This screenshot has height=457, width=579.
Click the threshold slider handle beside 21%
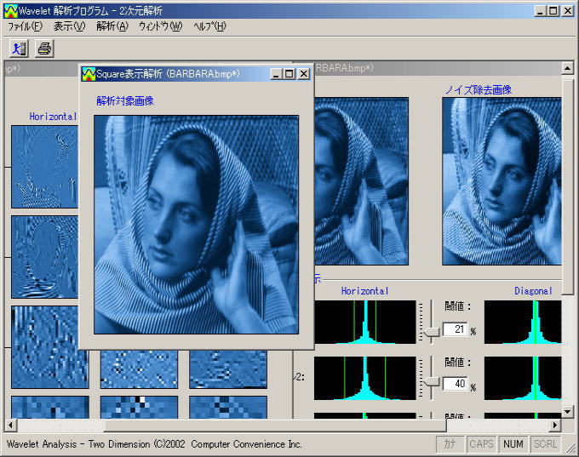431,332
